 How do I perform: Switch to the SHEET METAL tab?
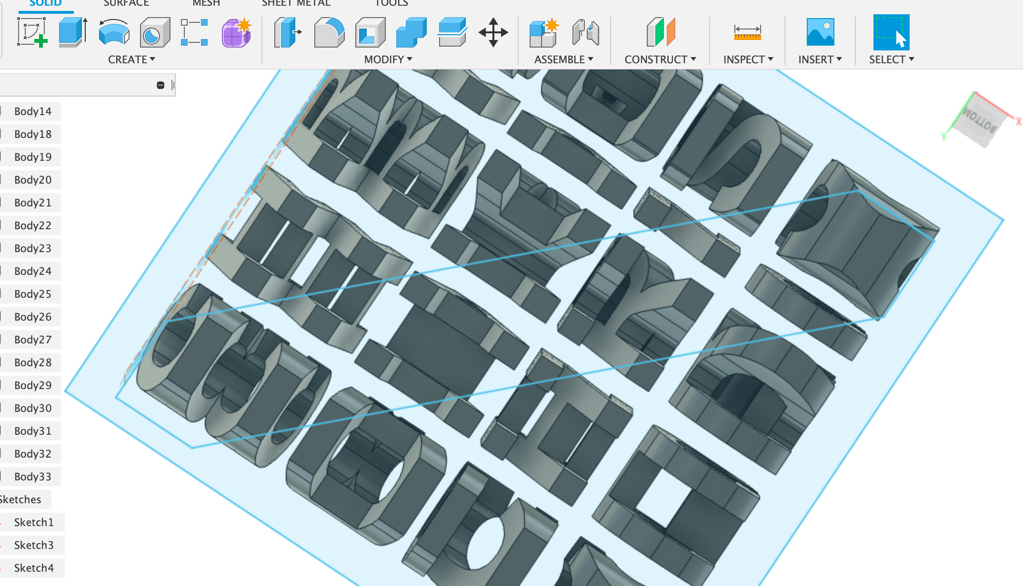(x=296, y=3)
